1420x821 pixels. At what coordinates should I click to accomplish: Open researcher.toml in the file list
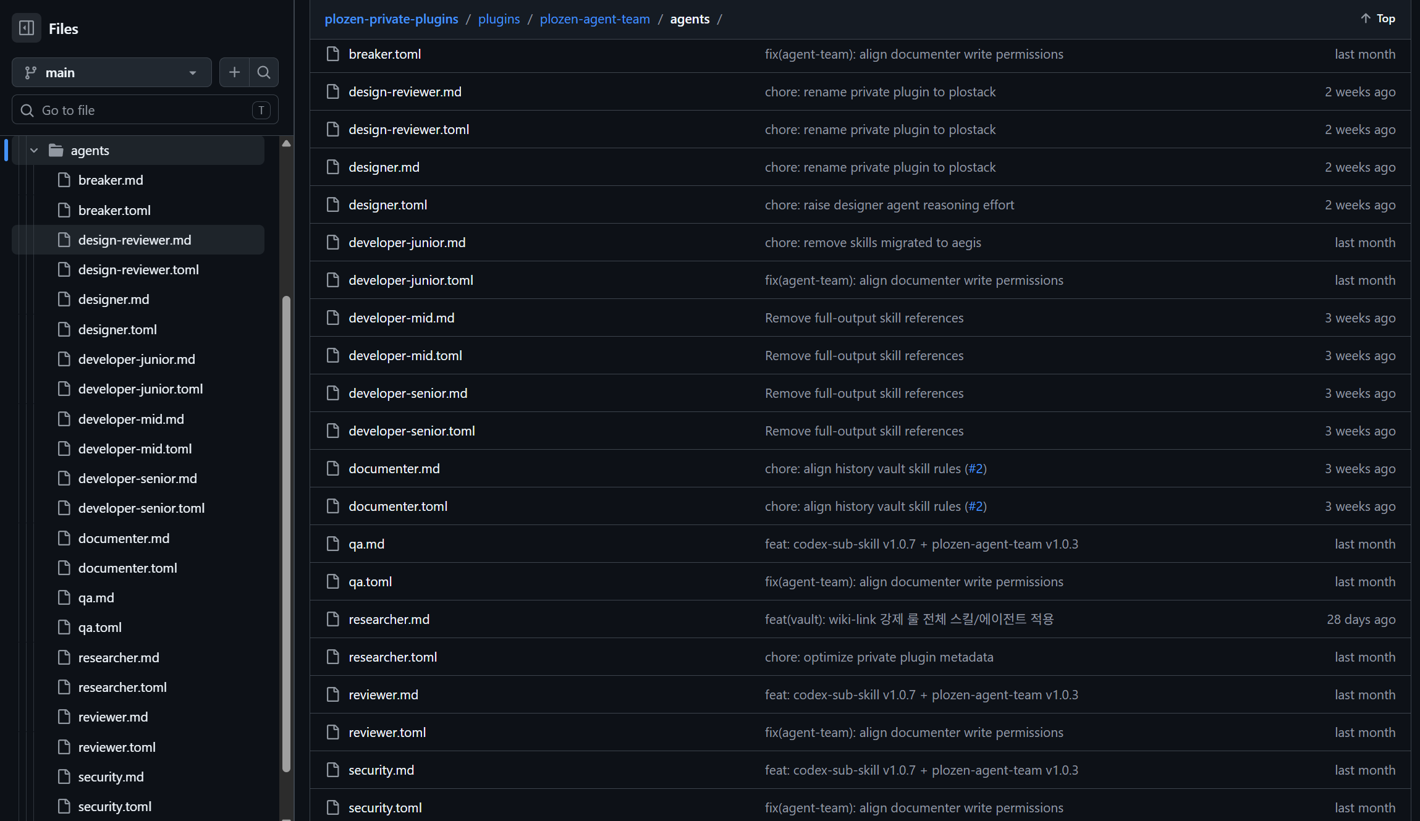[x=392, y=657]
